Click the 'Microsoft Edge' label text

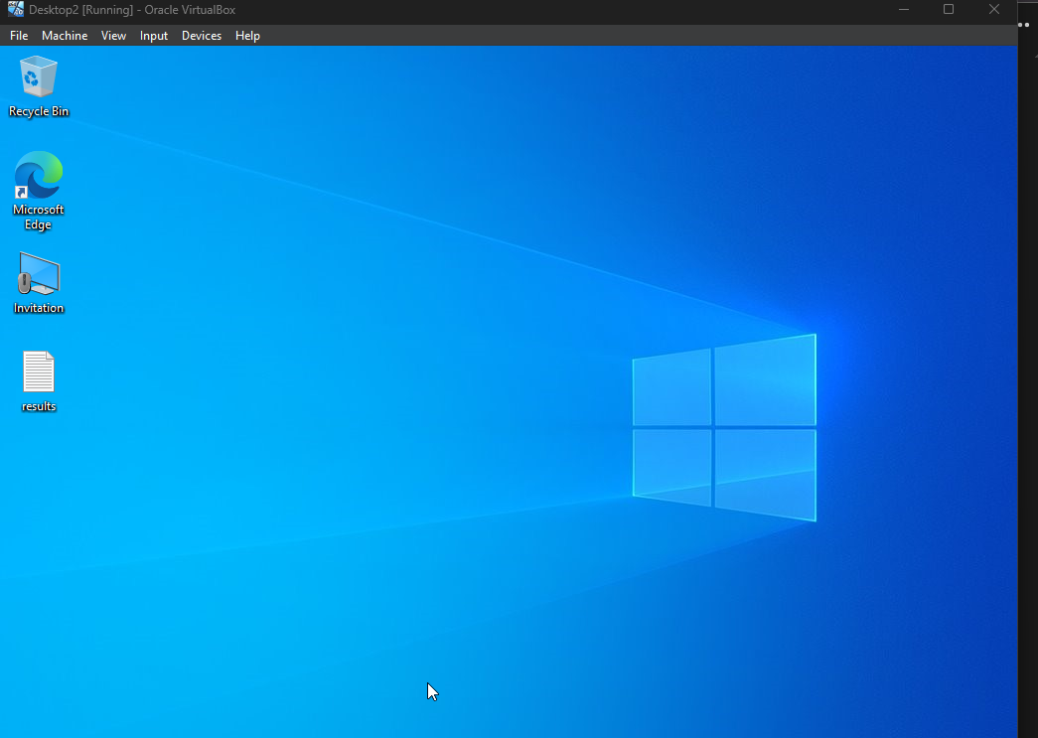39,218
